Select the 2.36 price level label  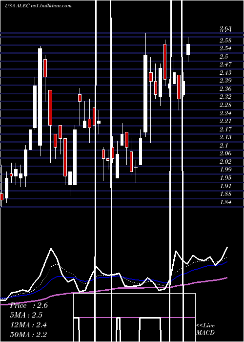[225, 89]
